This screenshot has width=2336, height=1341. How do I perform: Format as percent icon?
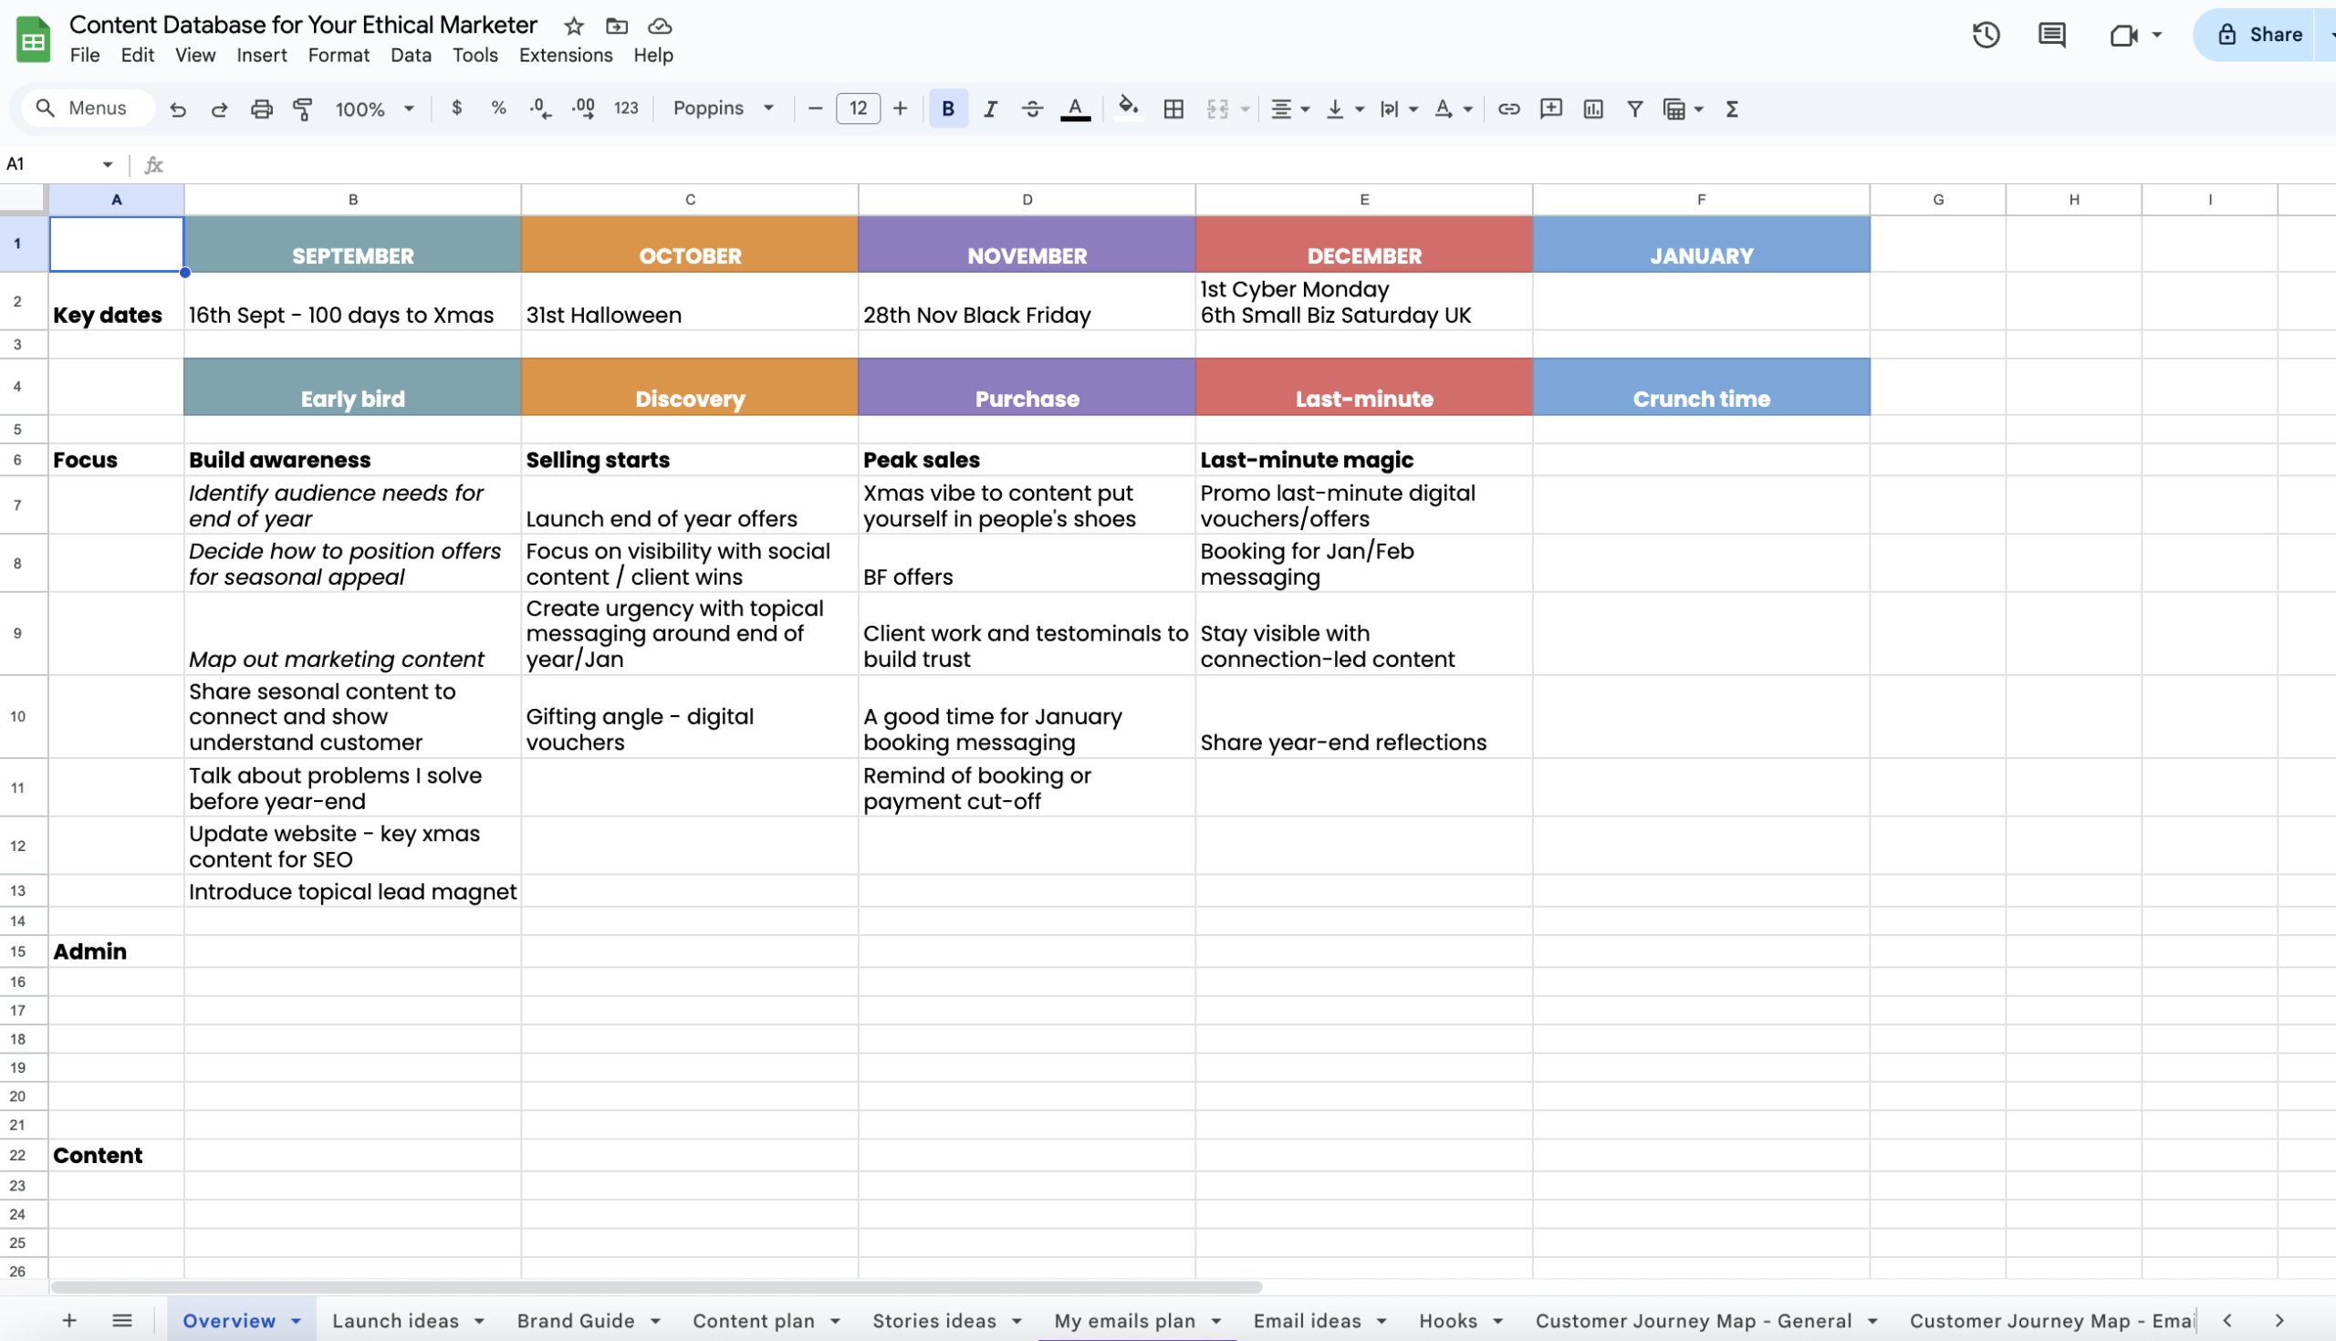tap(498, 109)
